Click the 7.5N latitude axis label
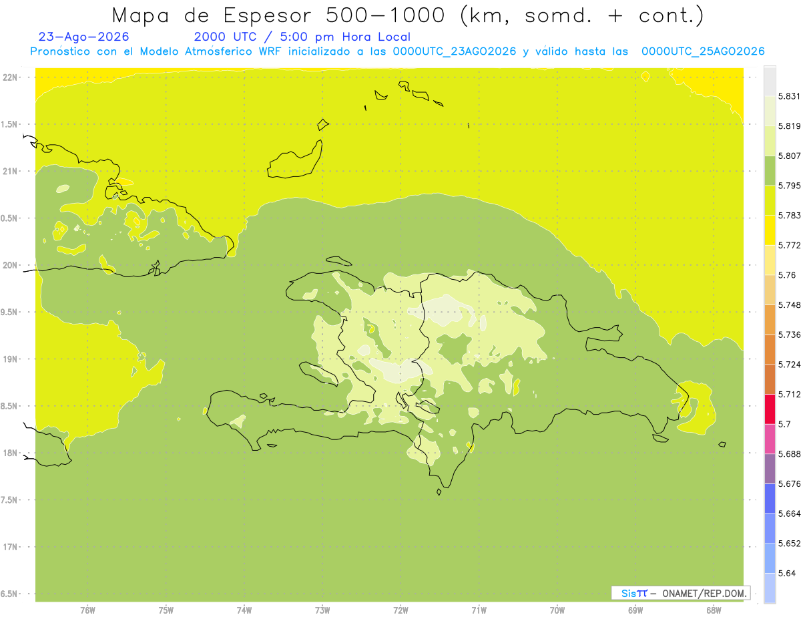This screenshot has height=619, width=801. [10, 500]
